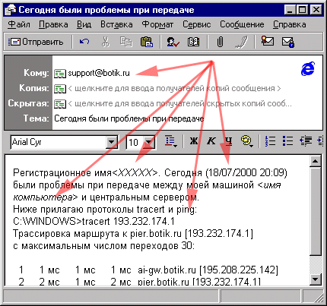Undo last action with the undo arrow icon

(84, 42)
